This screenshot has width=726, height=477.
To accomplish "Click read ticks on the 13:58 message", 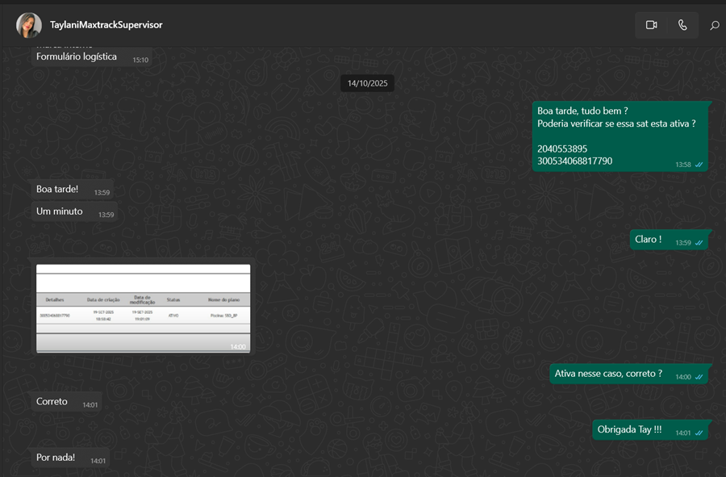I will (699, 165).
